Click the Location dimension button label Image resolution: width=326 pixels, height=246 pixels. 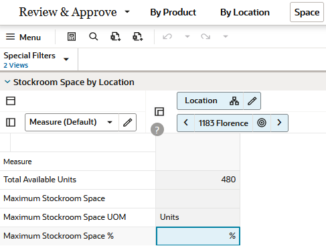pyautogui.click(x=201, y=101)
